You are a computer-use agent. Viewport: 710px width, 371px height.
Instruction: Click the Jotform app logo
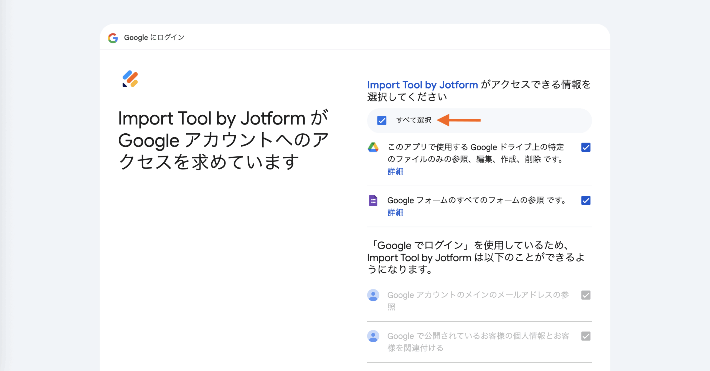(x=130, y=79)
